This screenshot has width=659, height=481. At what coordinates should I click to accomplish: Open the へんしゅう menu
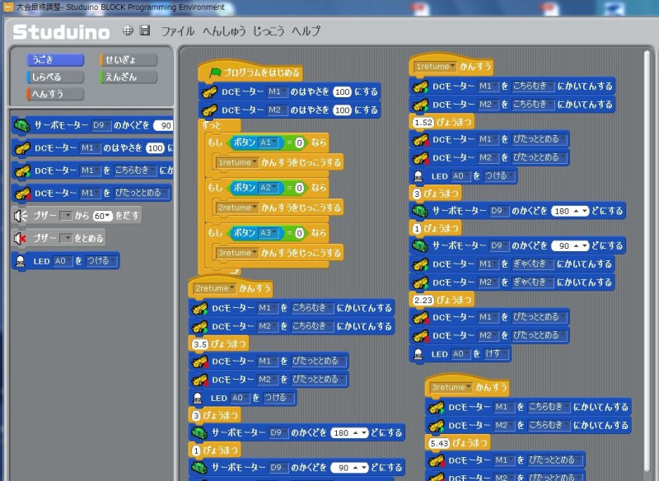click(223, 31)
